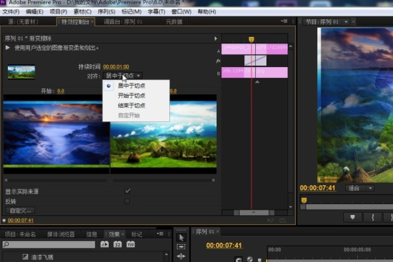
Task: Click mini timeline scroll down arrow
Action: point(290,207)
